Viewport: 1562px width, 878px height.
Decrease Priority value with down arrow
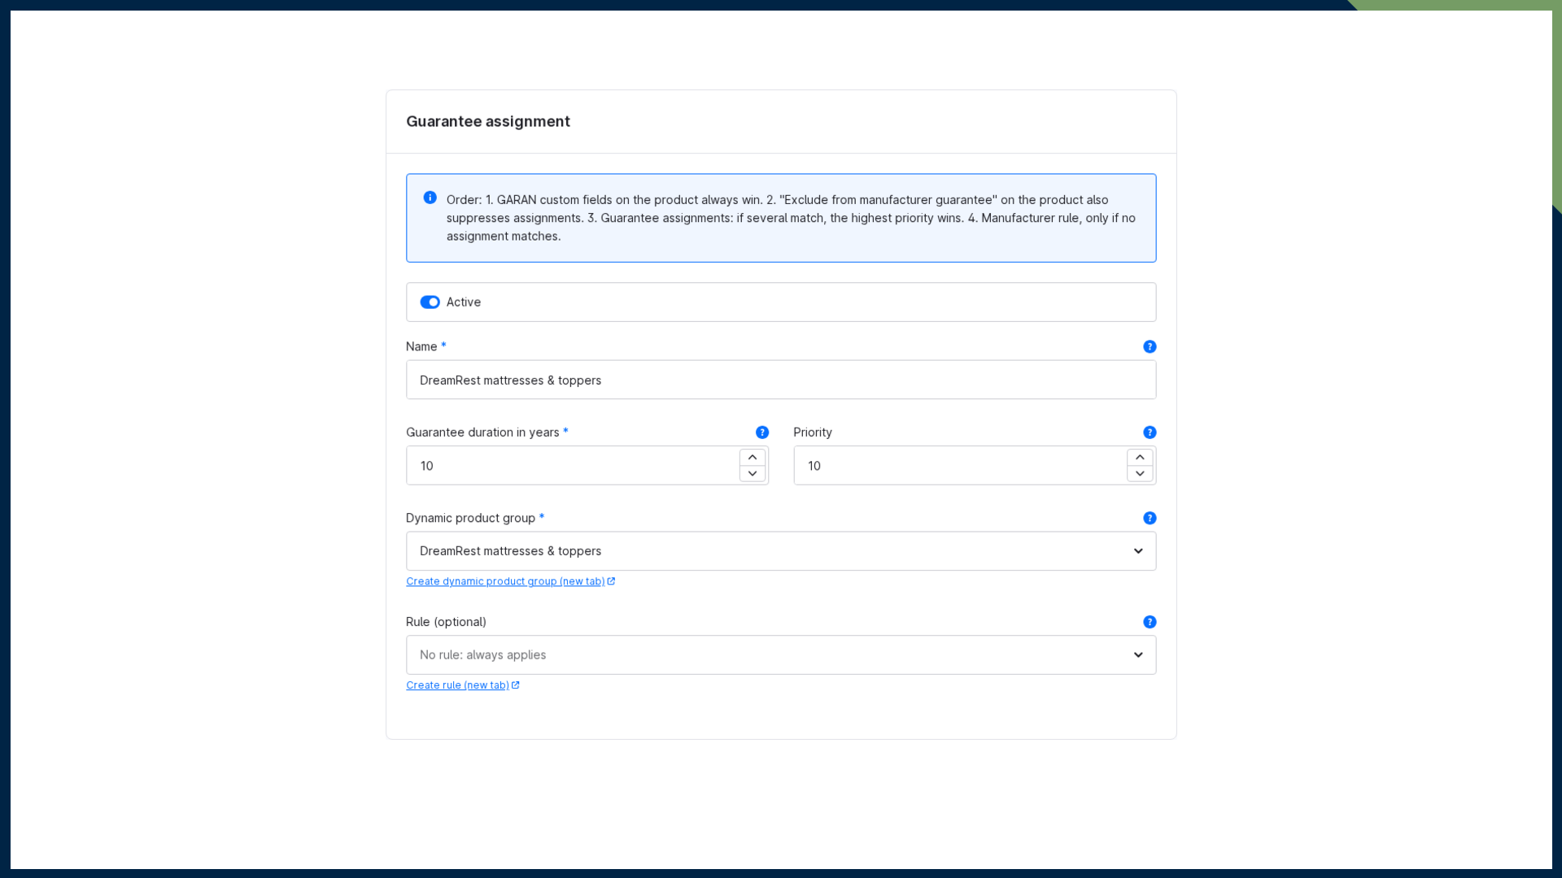tap(1140, 474)
